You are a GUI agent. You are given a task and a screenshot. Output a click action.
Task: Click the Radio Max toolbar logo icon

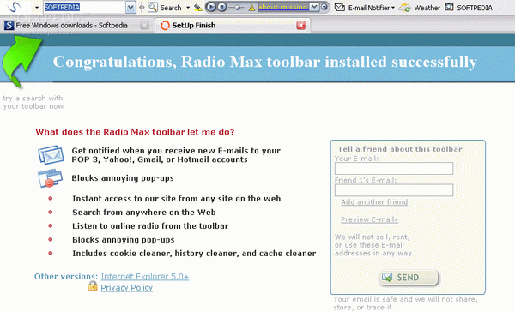point(14,7)
